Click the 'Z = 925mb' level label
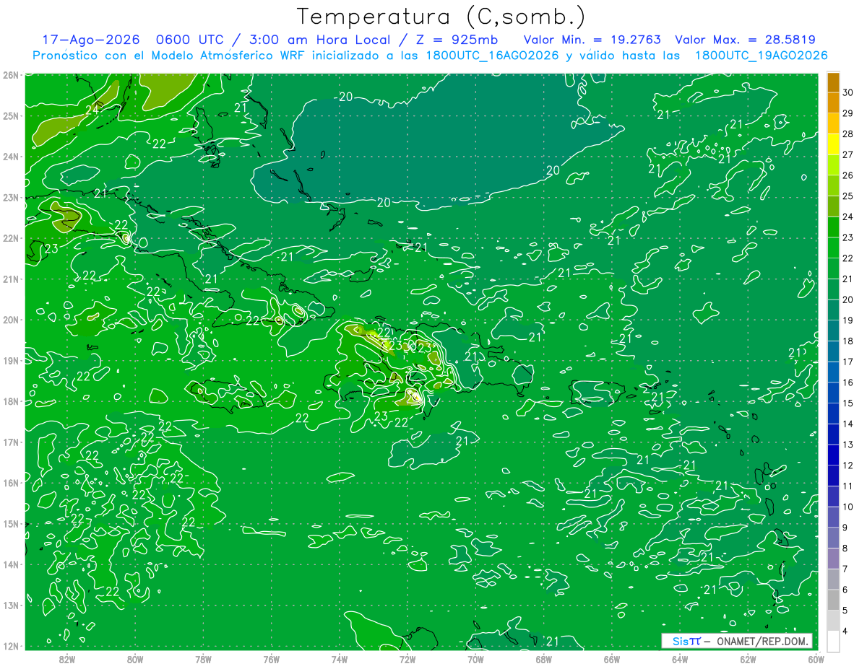867x669 pixels. [x=456, y=40]
